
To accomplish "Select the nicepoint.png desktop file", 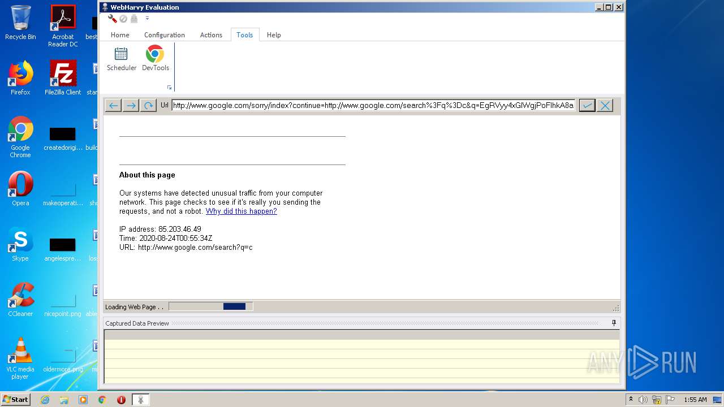I will click(63, 304).
